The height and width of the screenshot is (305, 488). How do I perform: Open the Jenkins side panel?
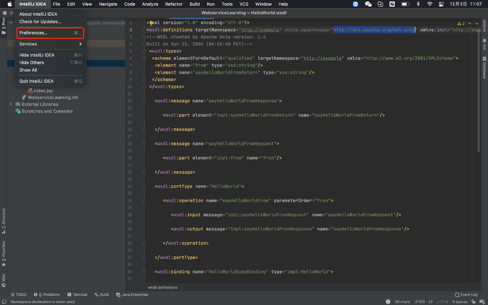pyautogui.click(x=485, y=25)
